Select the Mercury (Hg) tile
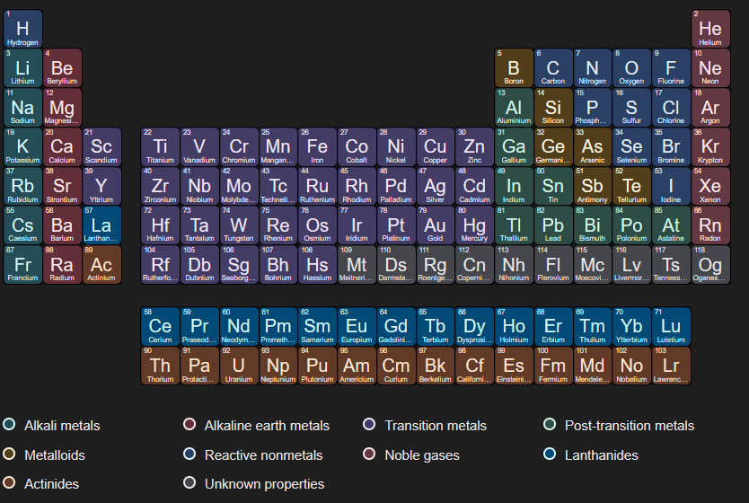 point(475,225)
